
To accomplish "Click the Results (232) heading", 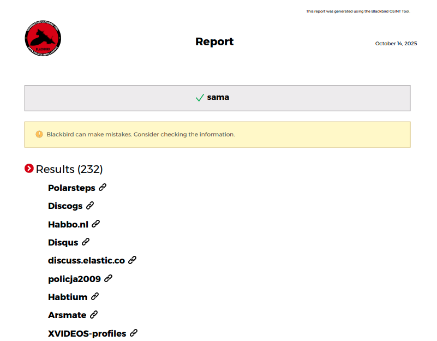I will click(x=69, y=169).
